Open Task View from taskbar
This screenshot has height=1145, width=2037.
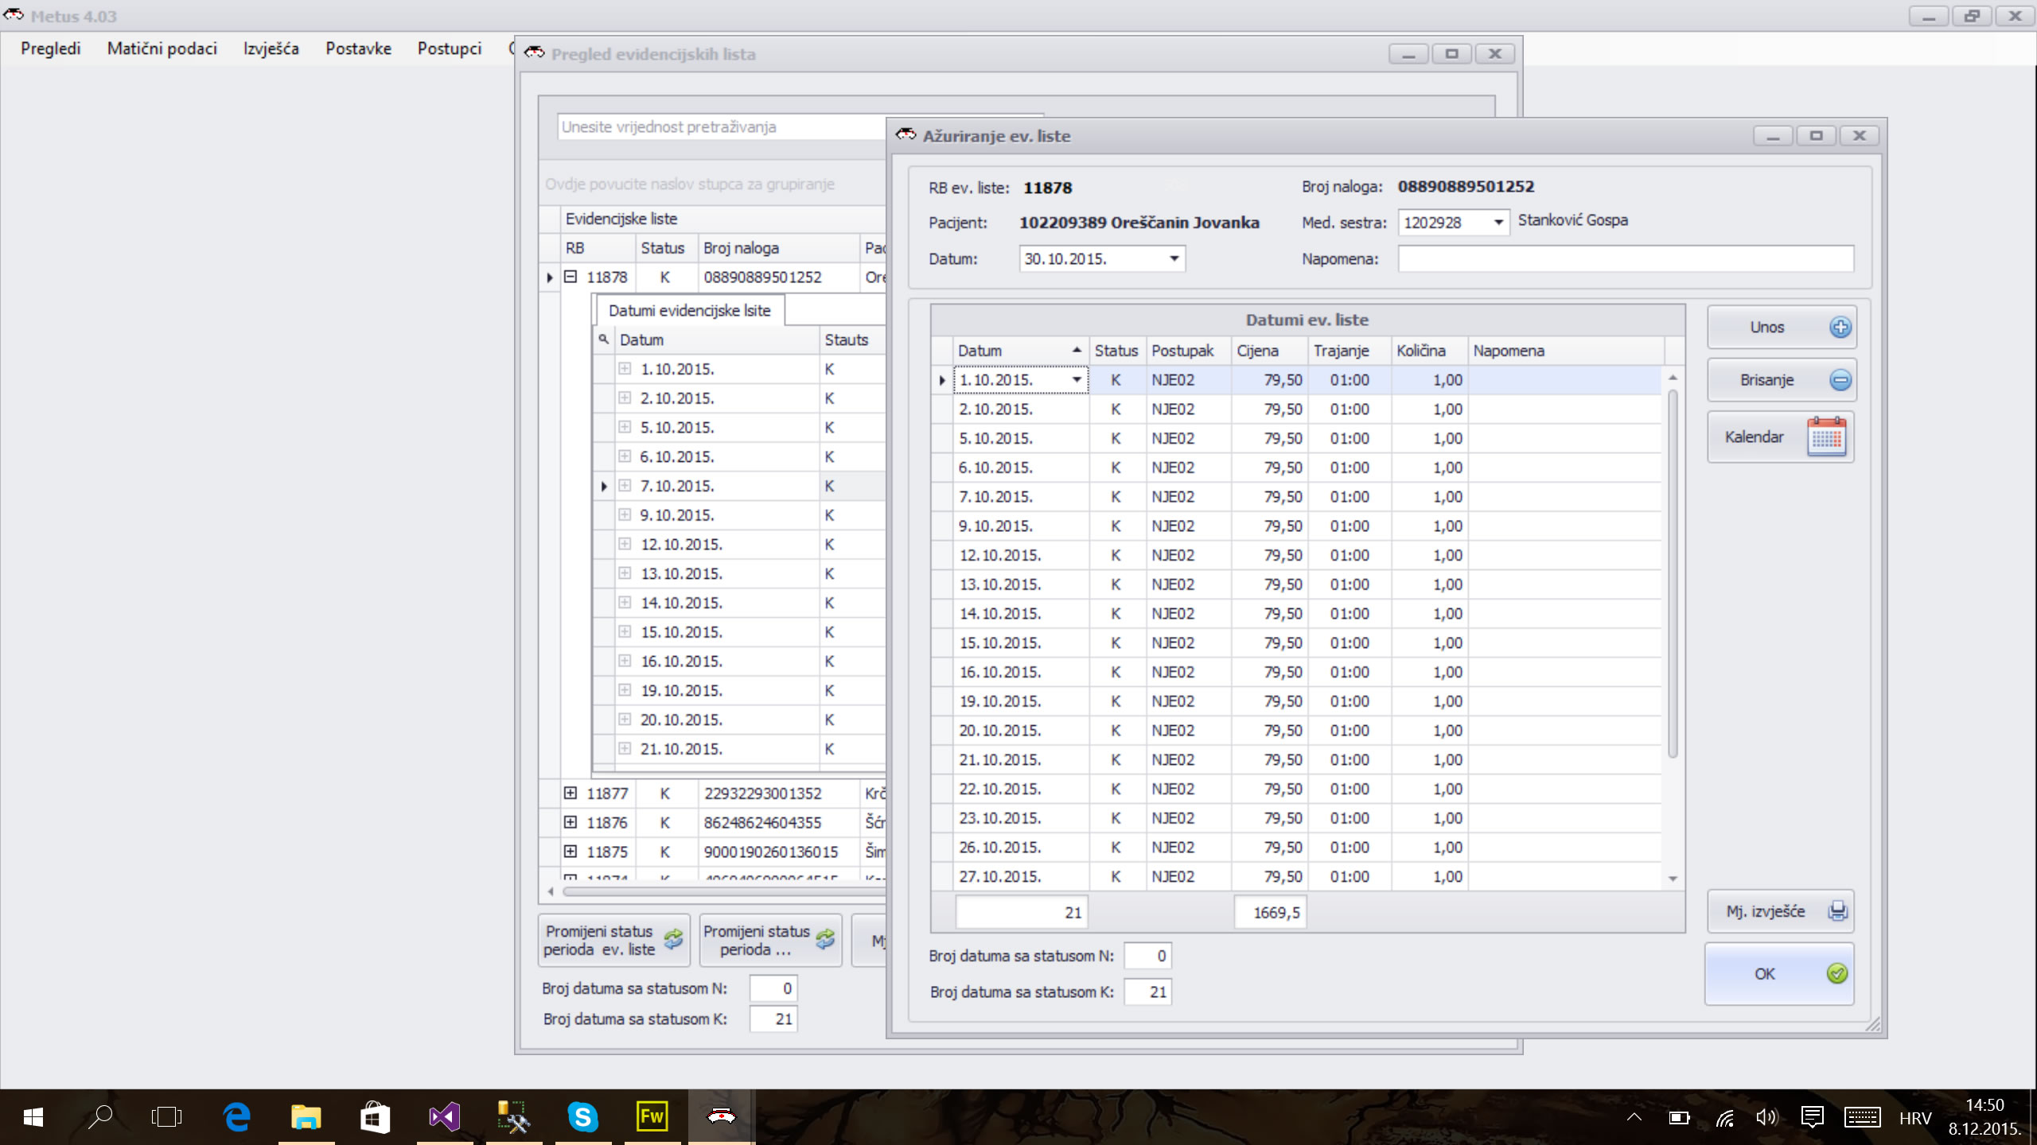tap(166, 1117)
